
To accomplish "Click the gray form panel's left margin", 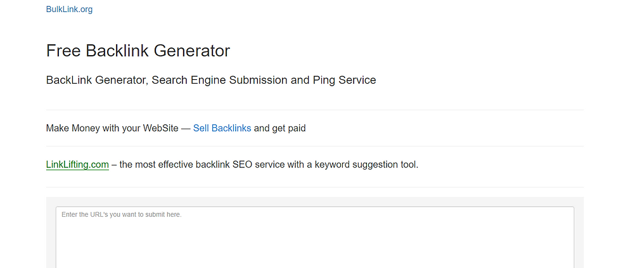I will coord(51,234).
